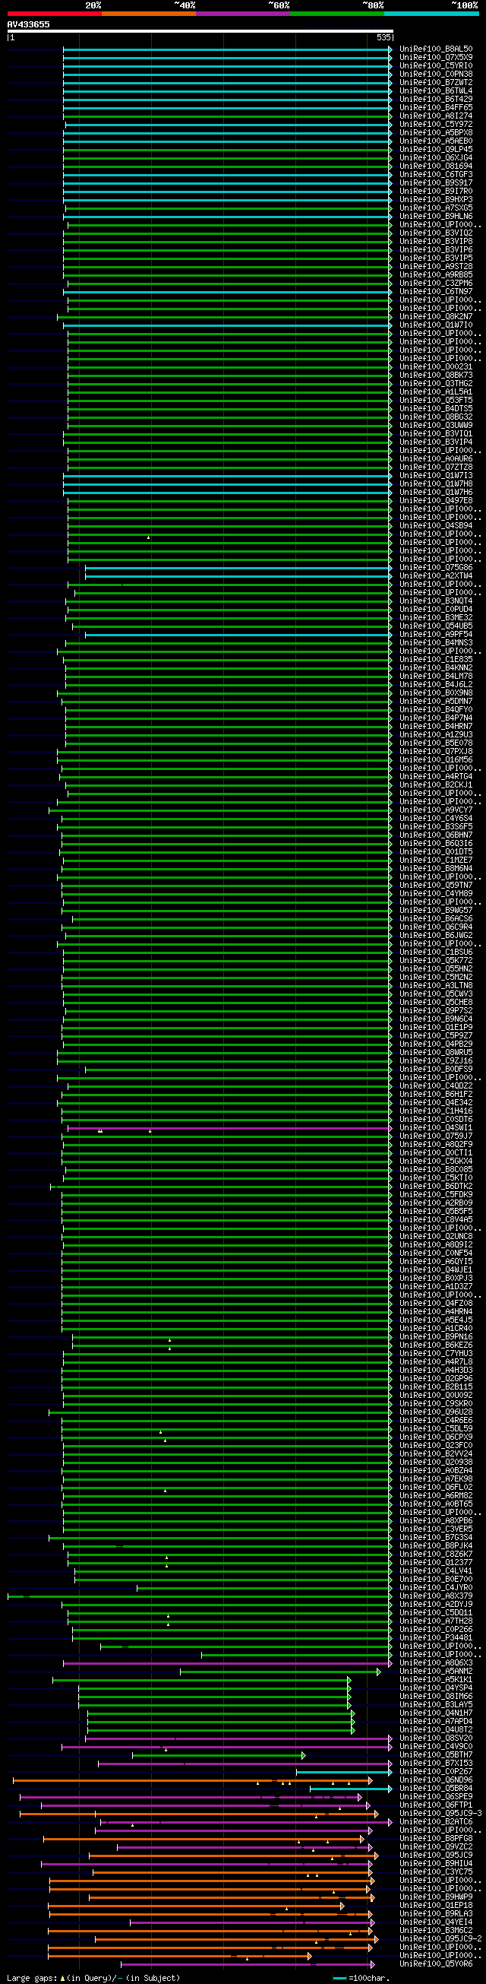Select hit label UniRef100_Q4YSP4

point(436,1688)
